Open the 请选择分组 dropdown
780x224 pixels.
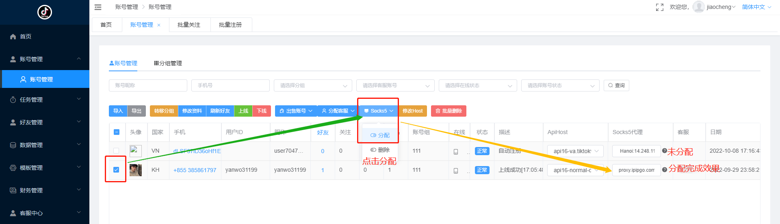(x=313, y=85)
